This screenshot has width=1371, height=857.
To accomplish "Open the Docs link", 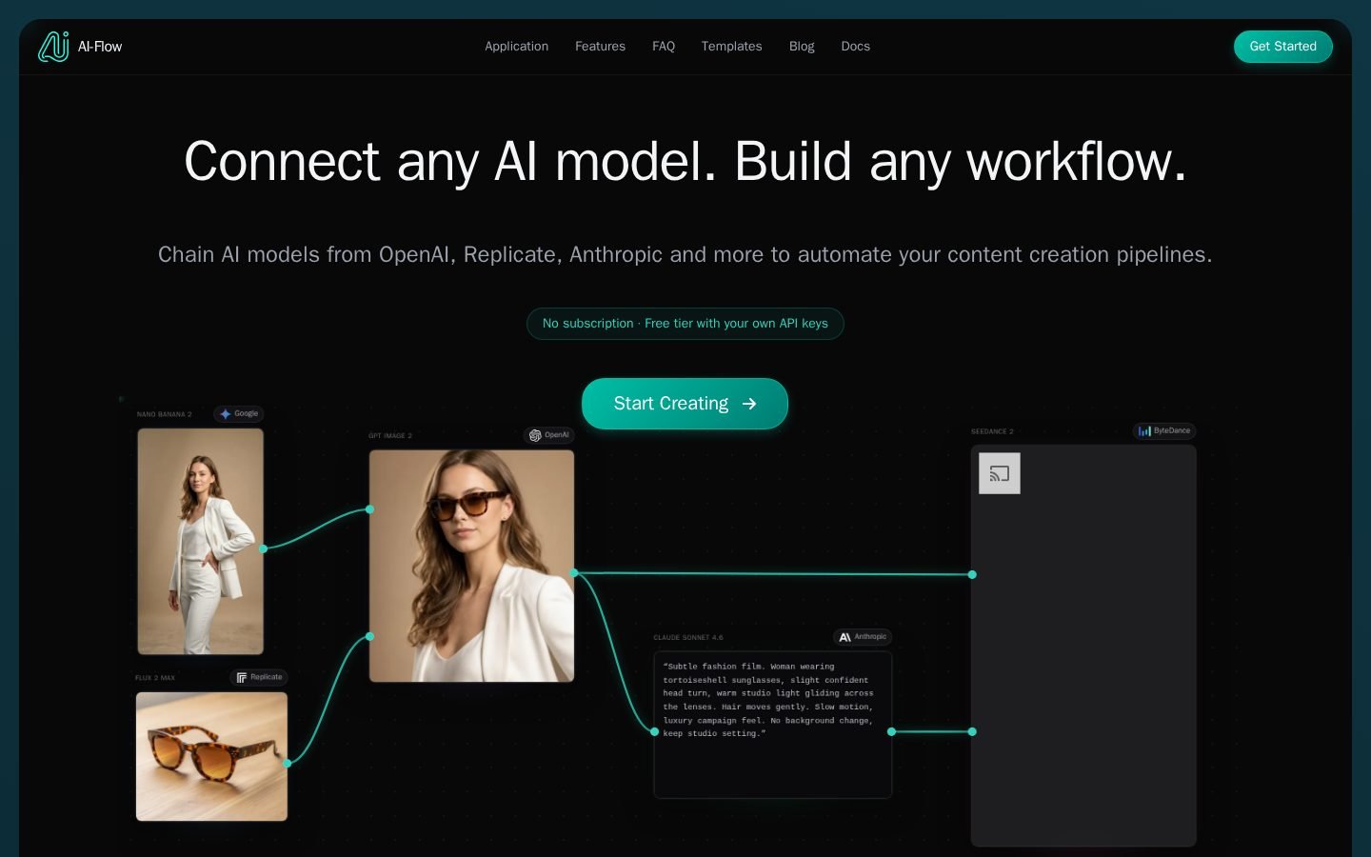I will 855,47.
